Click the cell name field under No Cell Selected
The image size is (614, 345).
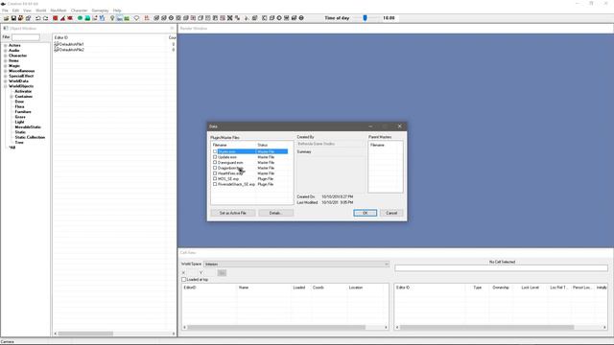point(501,268)
